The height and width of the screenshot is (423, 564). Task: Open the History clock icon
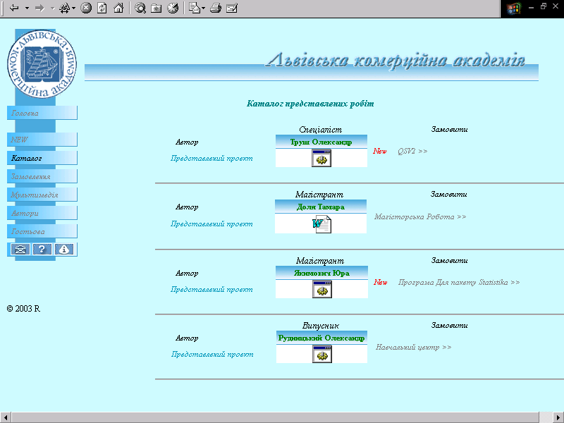click(x=173, y=8)
